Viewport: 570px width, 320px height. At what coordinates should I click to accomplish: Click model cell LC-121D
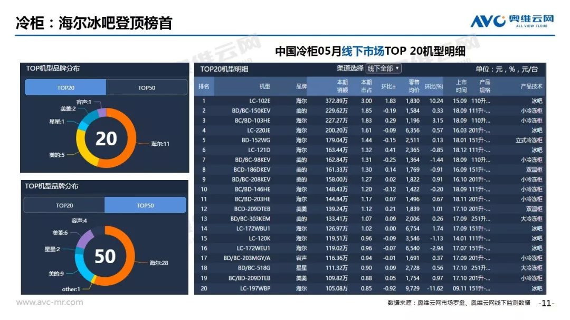[x=259, y=149]
